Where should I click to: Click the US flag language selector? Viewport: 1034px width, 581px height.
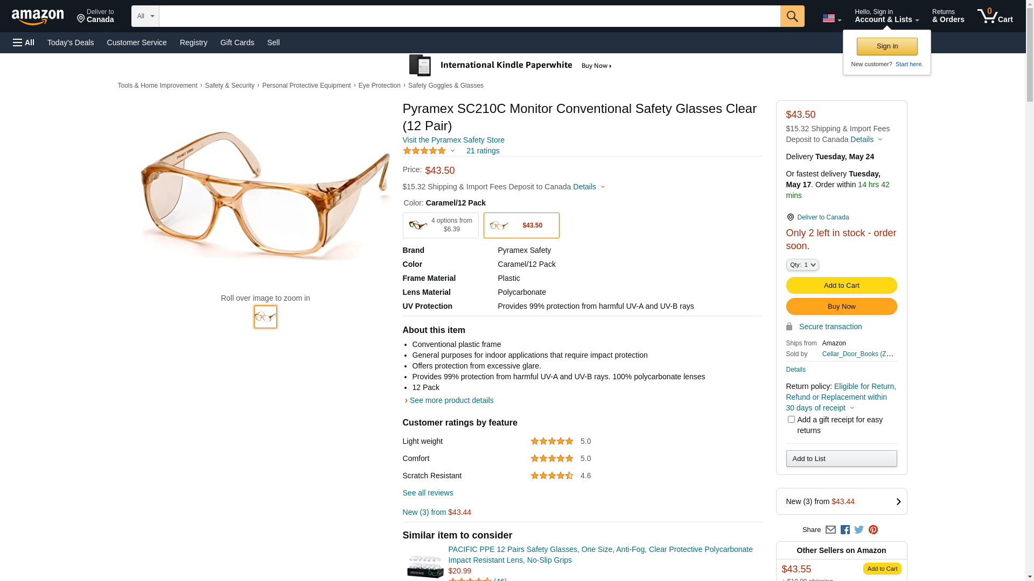point(832,19)
